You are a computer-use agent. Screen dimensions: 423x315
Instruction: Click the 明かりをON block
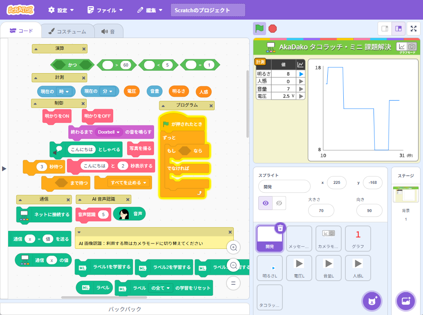(x=57, y=116)
